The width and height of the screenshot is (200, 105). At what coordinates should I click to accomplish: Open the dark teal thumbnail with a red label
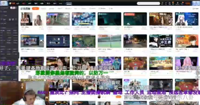tap(135, 19)
